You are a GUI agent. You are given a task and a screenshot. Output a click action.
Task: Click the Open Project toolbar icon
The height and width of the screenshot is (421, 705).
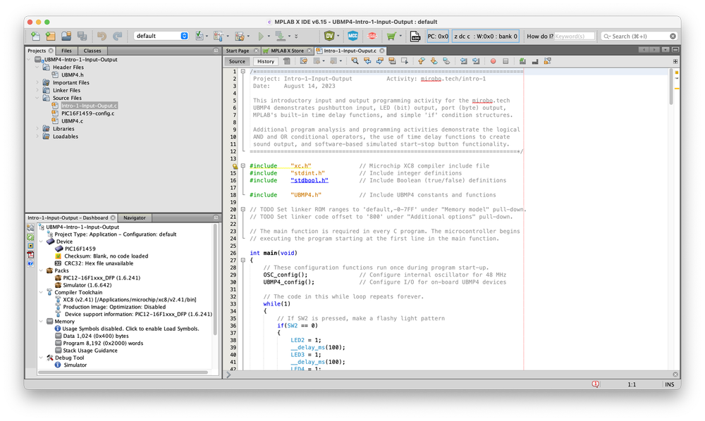pos(66,36)
